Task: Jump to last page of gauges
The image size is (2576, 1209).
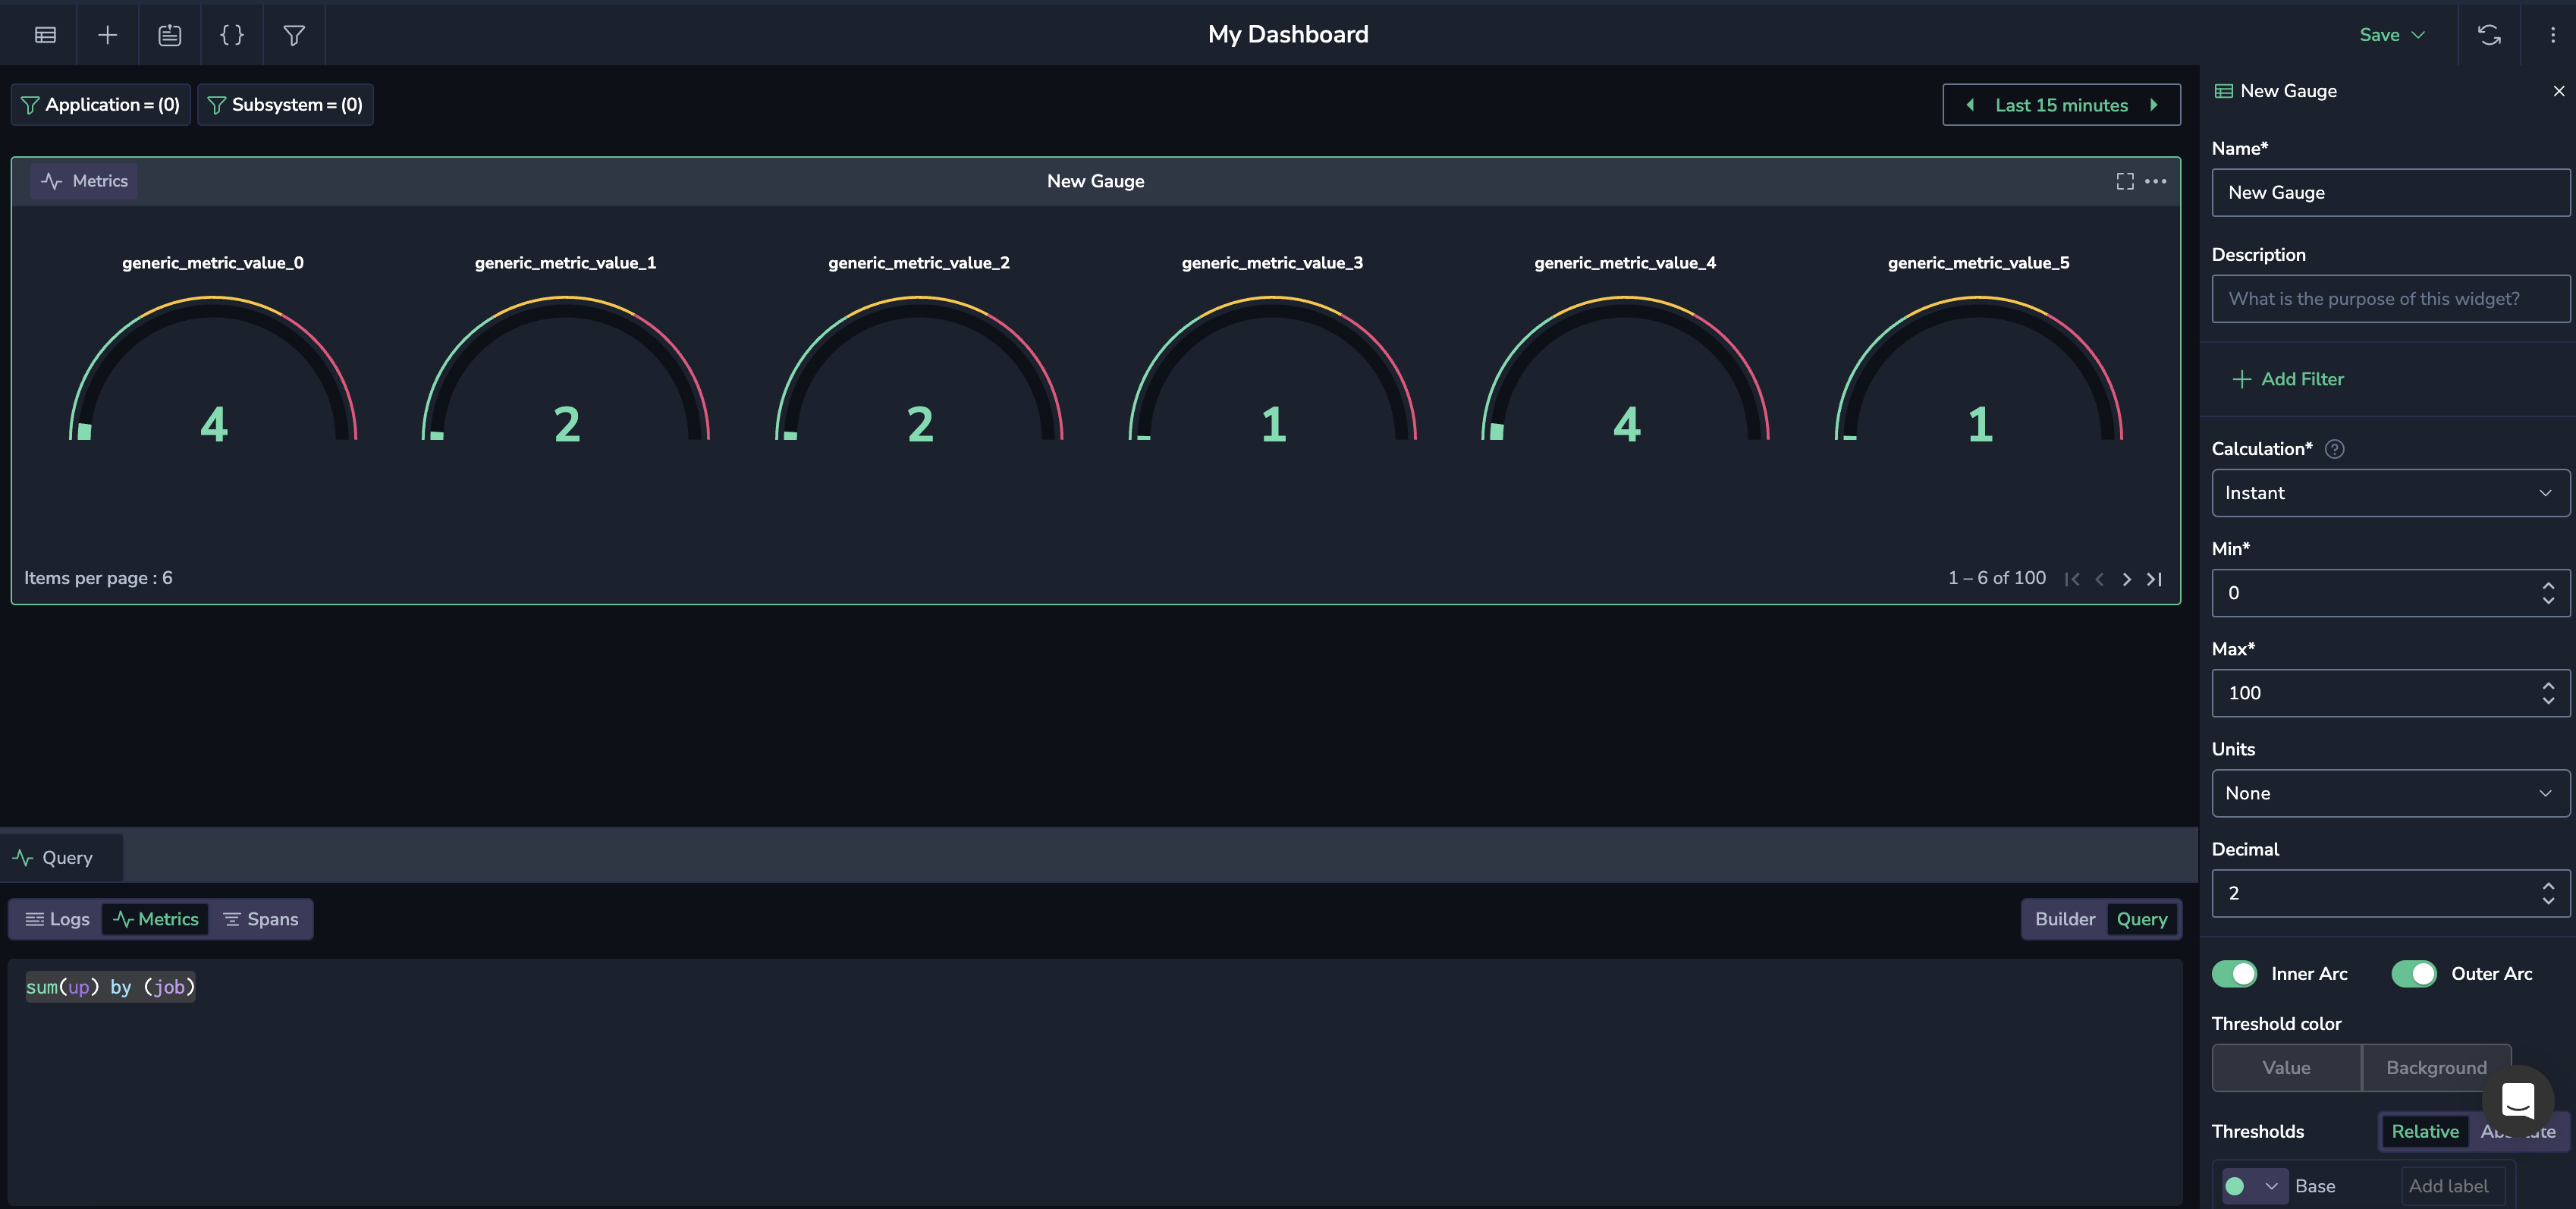Action: [2154, 579]
